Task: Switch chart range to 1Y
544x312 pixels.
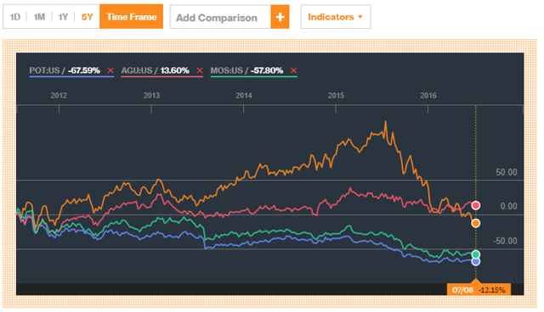Action: (63, 17)
